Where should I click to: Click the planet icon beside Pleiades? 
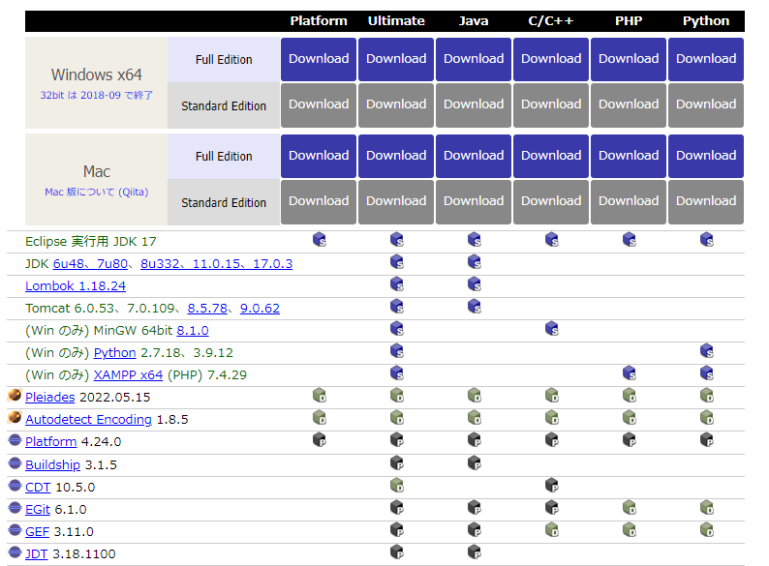click(x=15, y=395)
